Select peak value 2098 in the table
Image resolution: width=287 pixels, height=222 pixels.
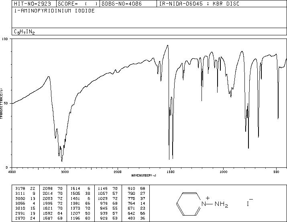tap(48, 189)
